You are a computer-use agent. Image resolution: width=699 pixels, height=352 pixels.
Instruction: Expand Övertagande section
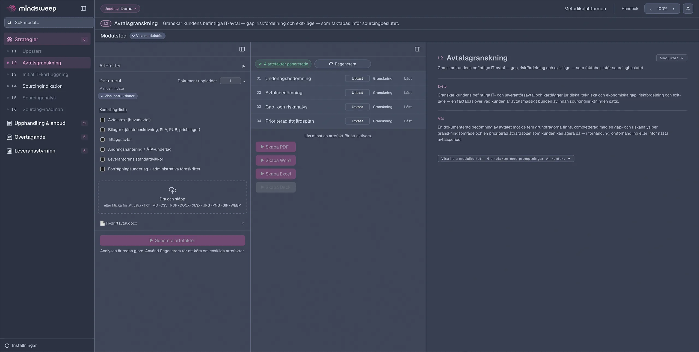47,137
